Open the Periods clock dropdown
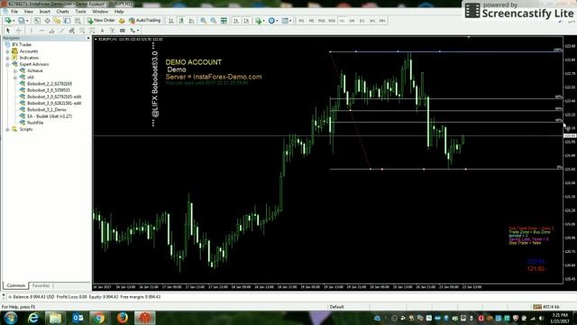The width and height of the screenshot is (577, 325). (x=272, y=21)
